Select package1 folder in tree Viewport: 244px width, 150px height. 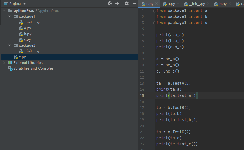27,16
